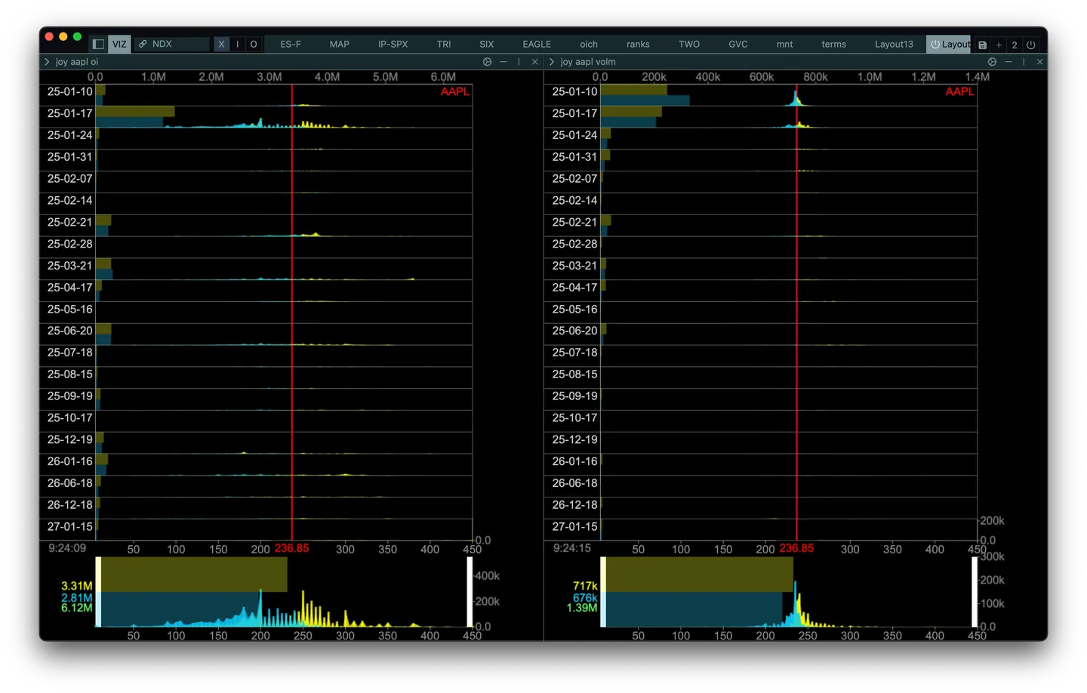
Task: Add a new layout with plus icon
Action: (x=999, y=45)
